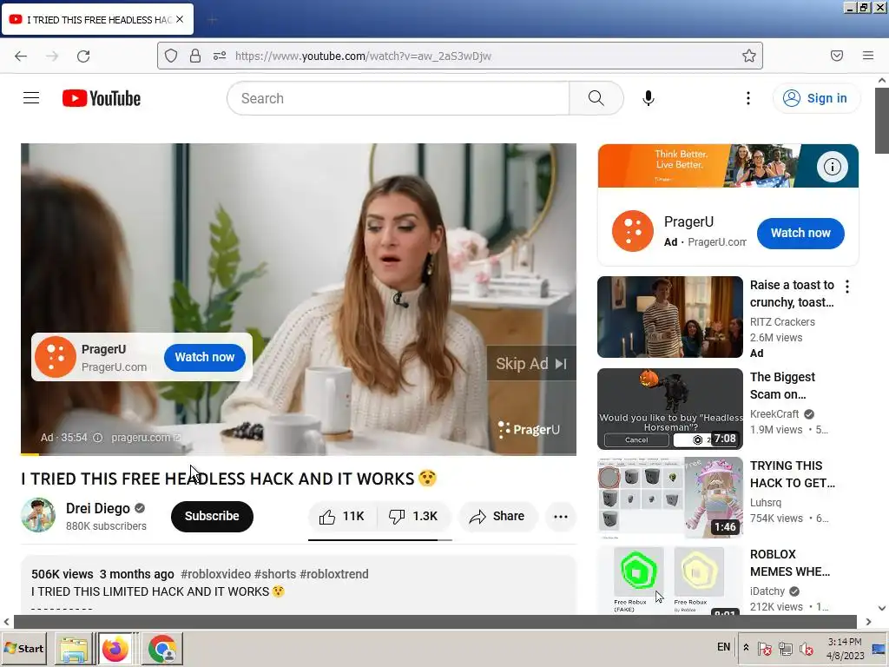This screenshot has width=889, height=667.
Task: Click the #robloxtrend hashtag
Action: [334, 574]
